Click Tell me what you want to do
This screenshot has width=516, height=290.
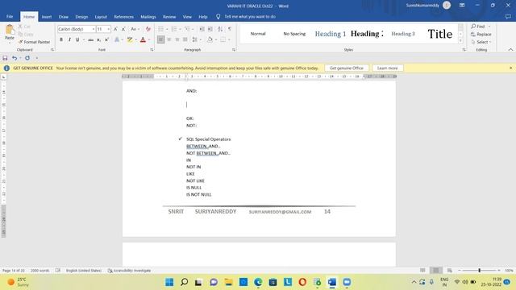[x=250, y=16]
